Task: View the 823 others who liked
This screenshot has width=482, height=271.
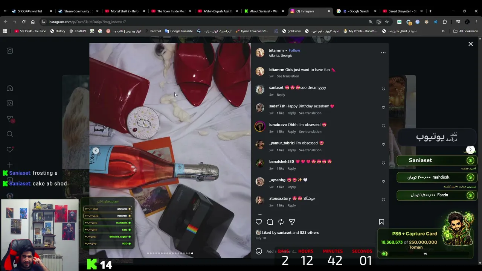Action: [309, 233]
